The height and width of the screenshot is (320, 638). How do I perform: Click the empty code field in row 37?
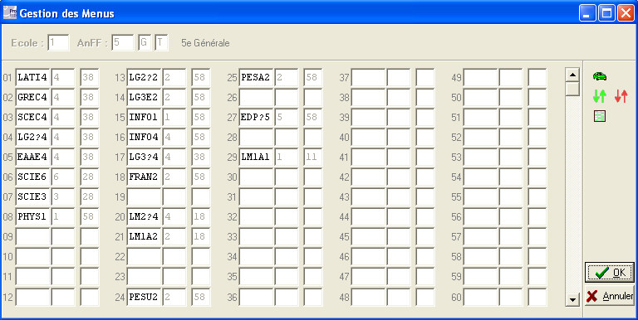point(368,77)
